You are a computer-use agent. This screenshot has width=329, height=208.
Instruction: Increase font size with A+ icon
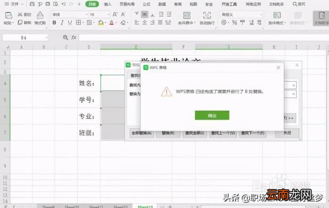point(115,15)
